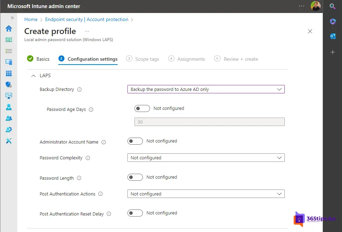This screenshot has width=342, height=232.
Task: Click the user profile avatar
Action: 315,6
